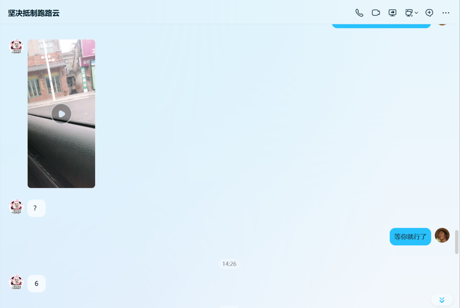
Task: Click the remote desktop control icon
Action: 409,13
